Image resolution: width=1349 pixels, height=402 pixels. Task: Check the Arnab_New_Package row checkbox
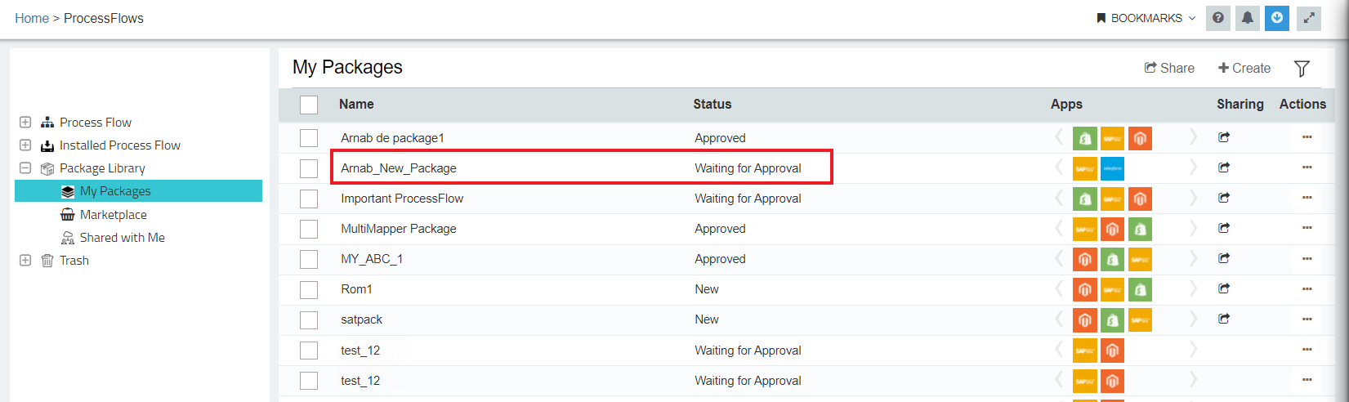(309, 168)
